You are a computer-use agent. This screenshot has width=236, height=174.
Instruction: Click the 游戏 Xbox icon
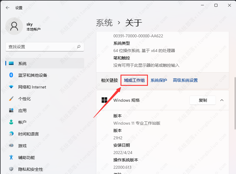(11, 145)
